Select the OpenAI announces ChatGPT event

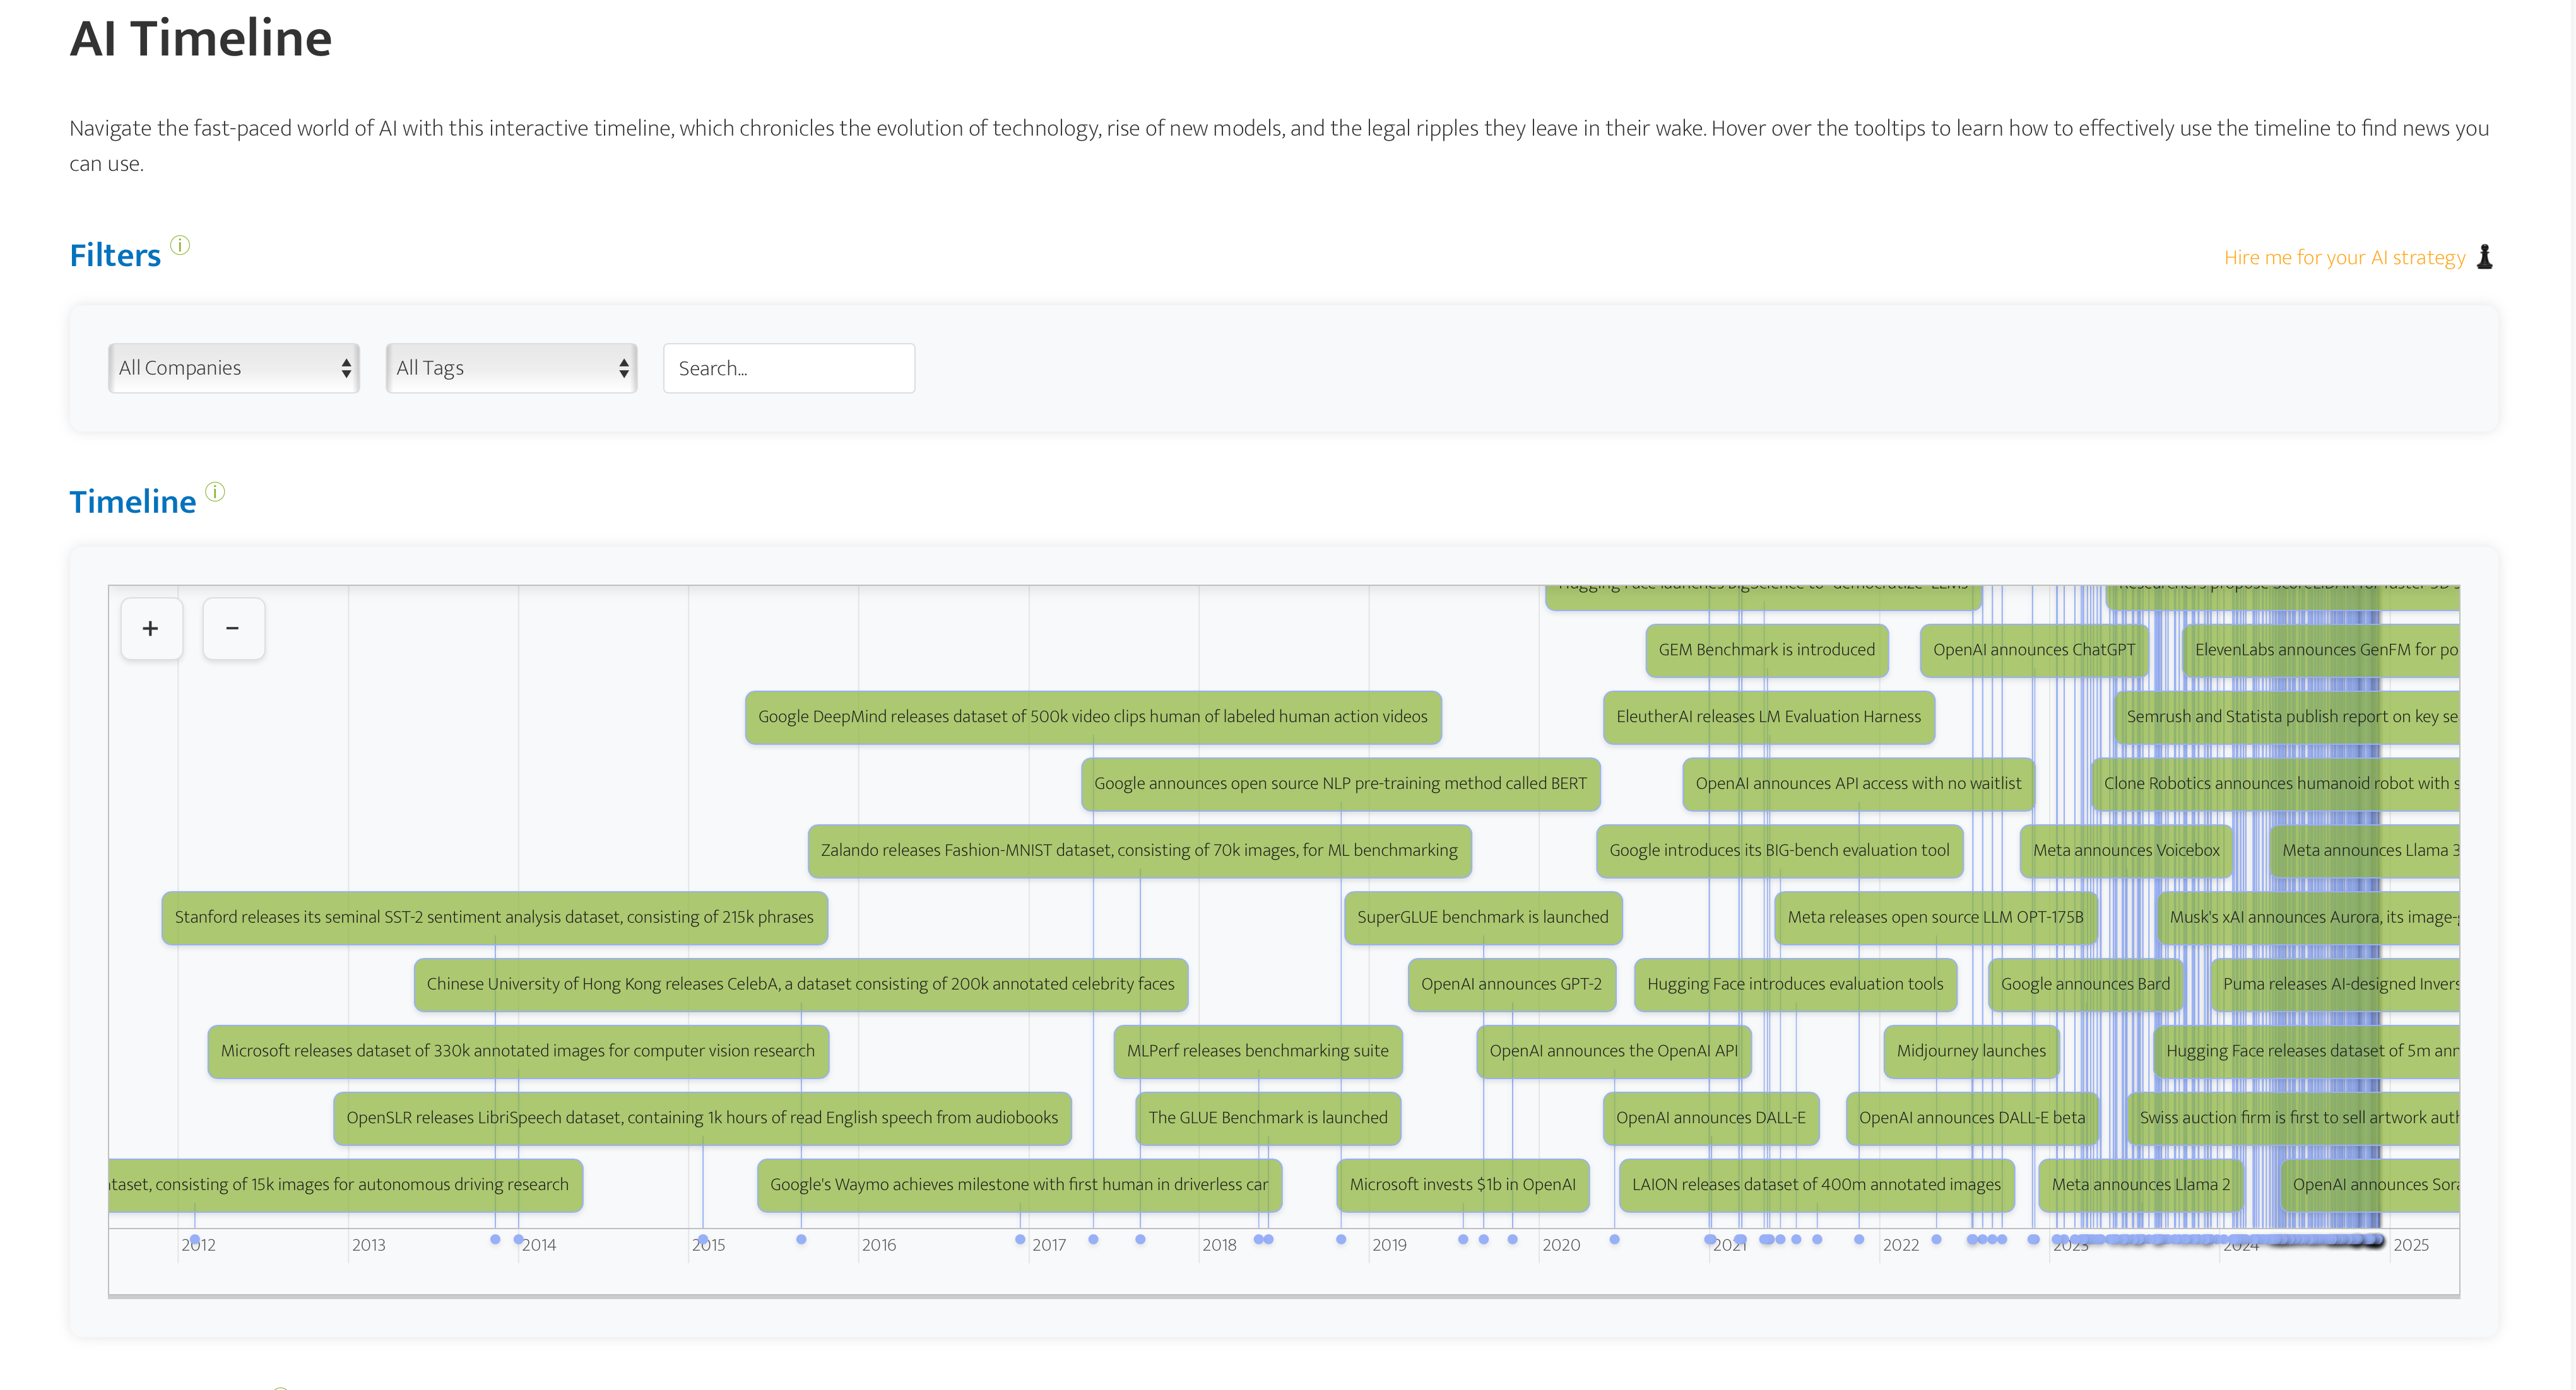2033,650
